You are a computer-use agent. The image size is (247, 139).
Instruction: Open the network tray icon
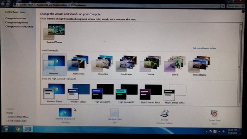tap(219, 131)
